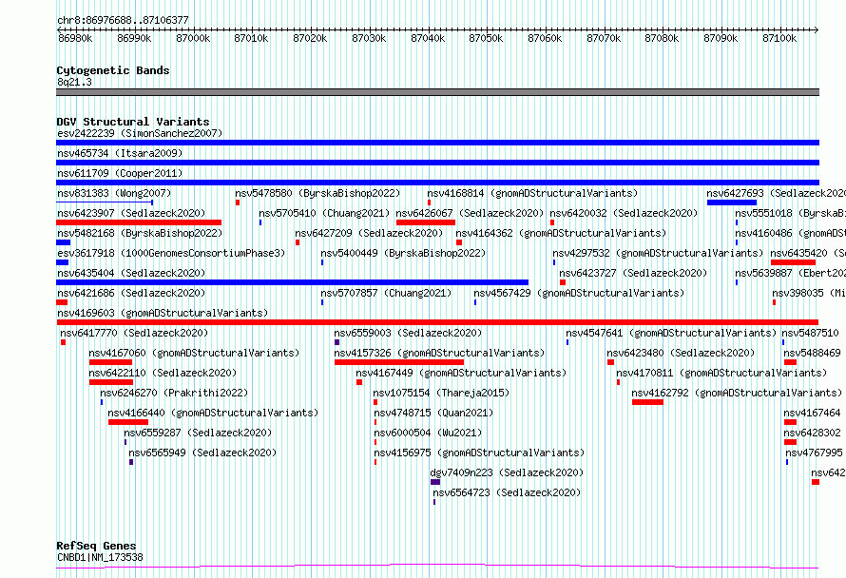846x578 pixels.
Task: Select the 8q21.3 cytogenetic band bar
Action: tap(437, 92)
